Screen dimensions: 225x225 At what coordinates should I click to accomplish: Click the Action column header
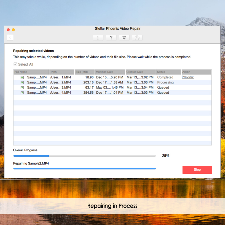(196, 72)
